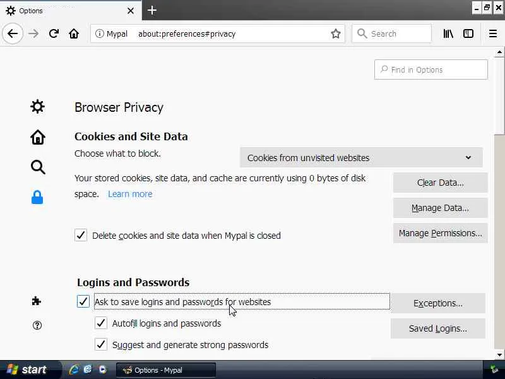This screenshot has height=379, width=505.
Task: Expand Cookies from unvisited websites dropdown
Action: pyautogui.click(x=361, y=157)
